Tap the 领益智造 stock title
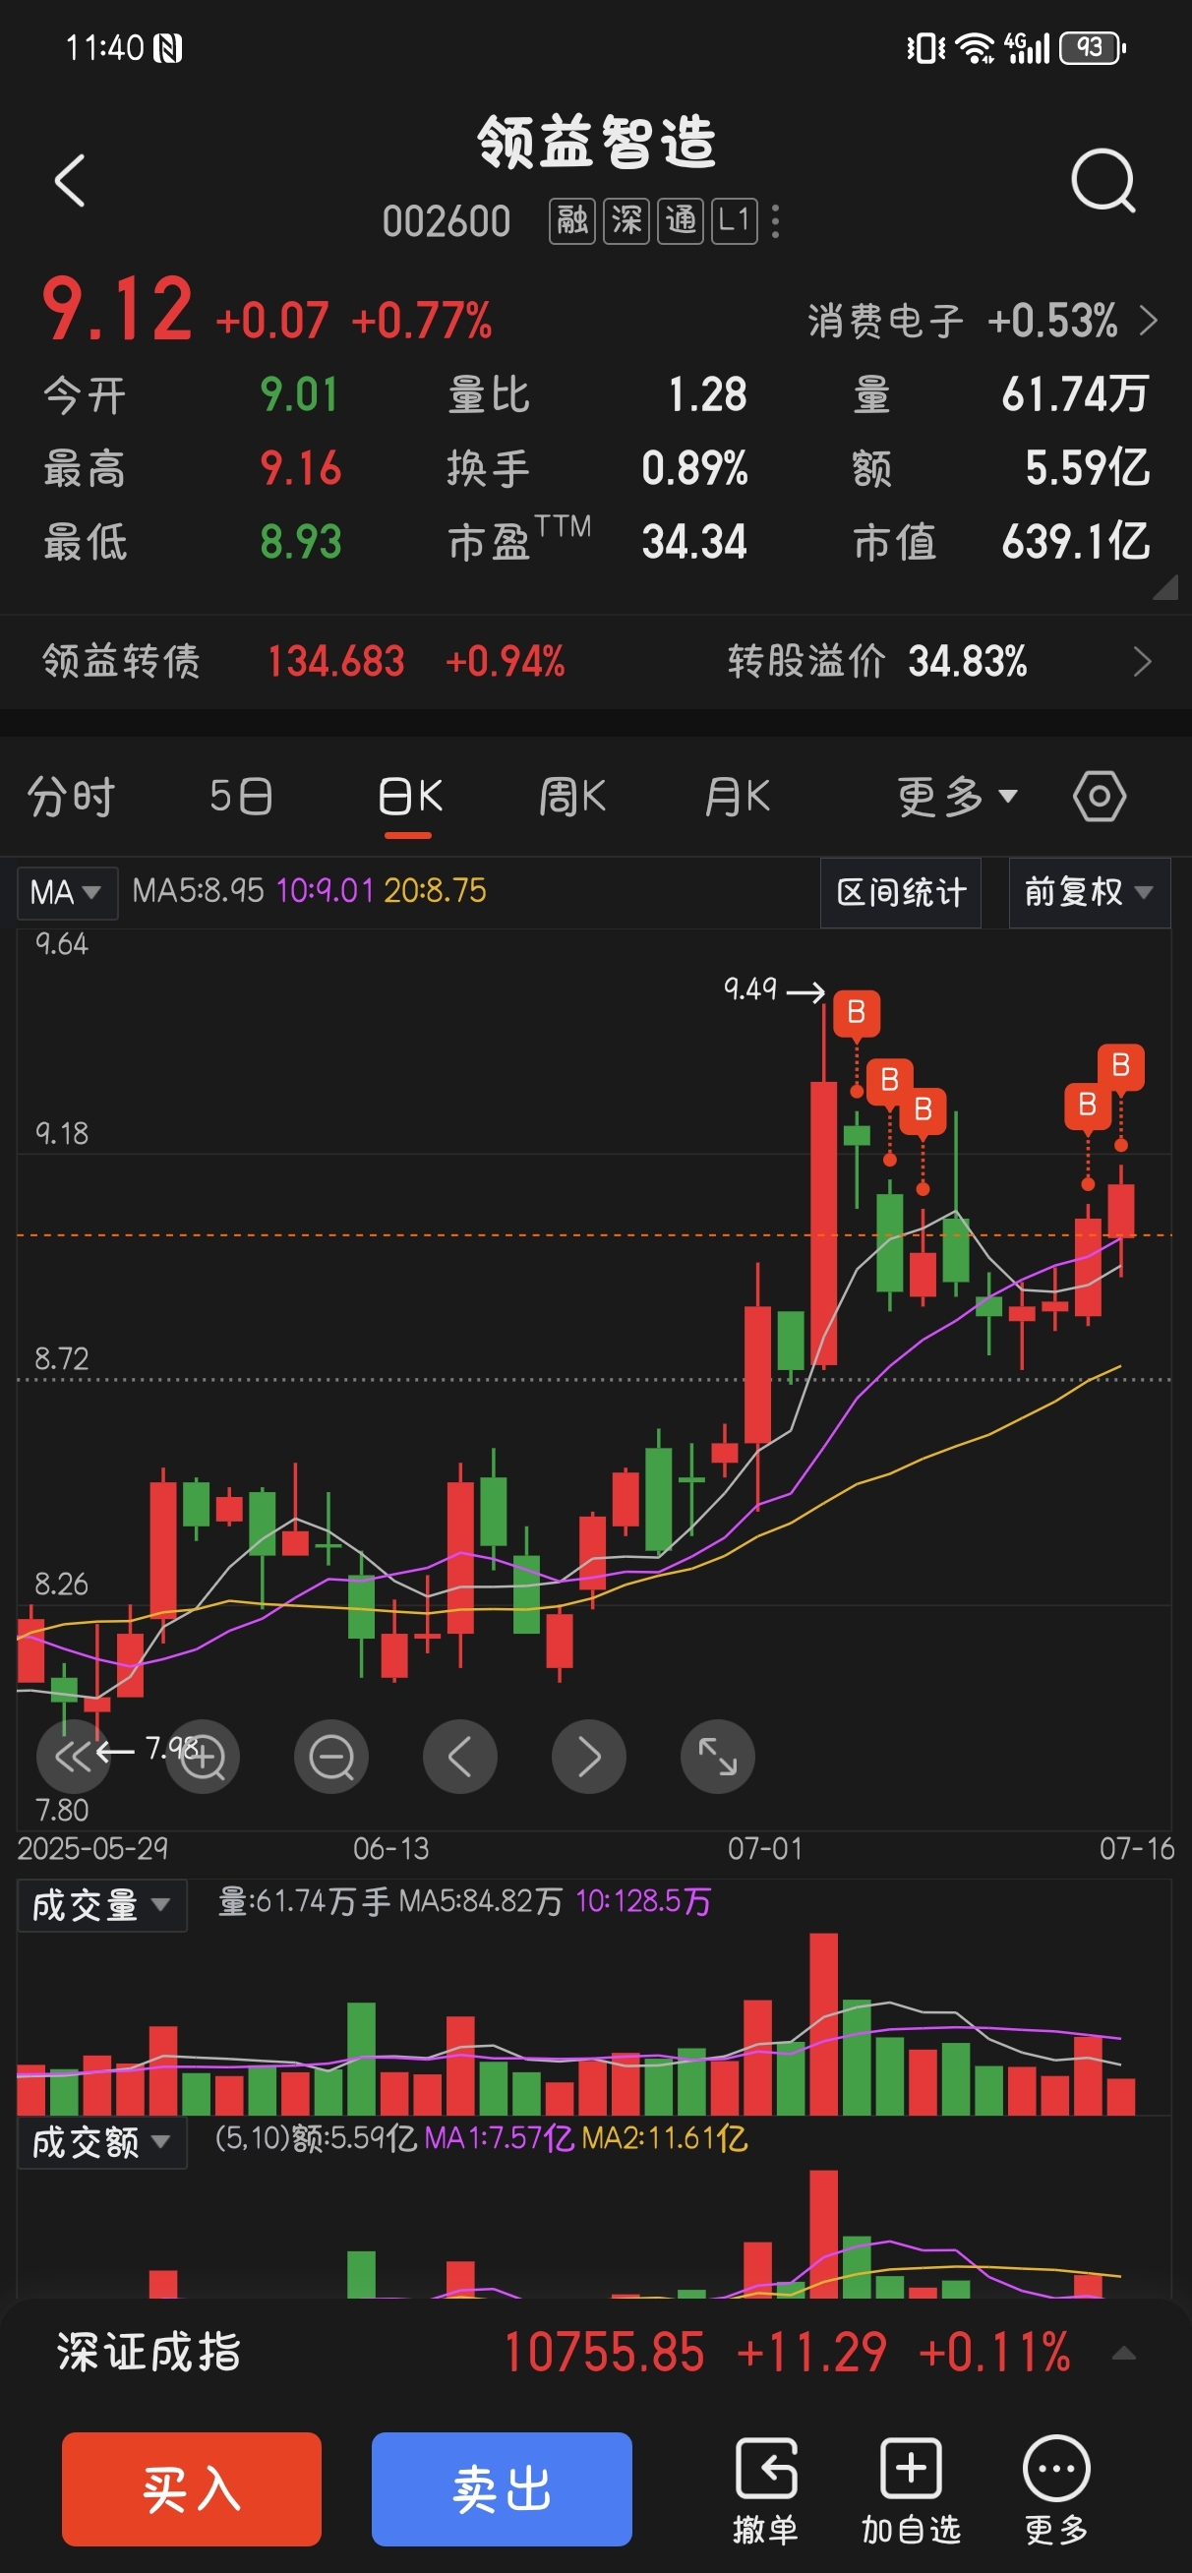This screenshot has height=2573, width=1192. (597, 141)
